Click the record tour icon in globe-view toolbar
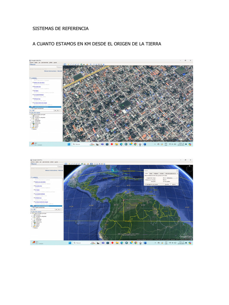This screenshot has width=229, height=305. (79, 164)
